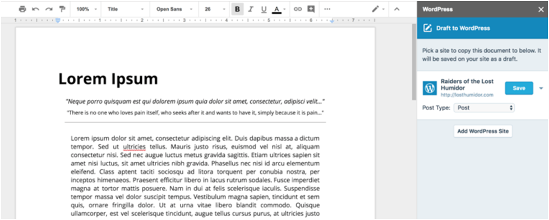The width and height of the screenshot is (549, 220).
Task: Open the Open Sans font dropdown
Action: click(174, 9)
